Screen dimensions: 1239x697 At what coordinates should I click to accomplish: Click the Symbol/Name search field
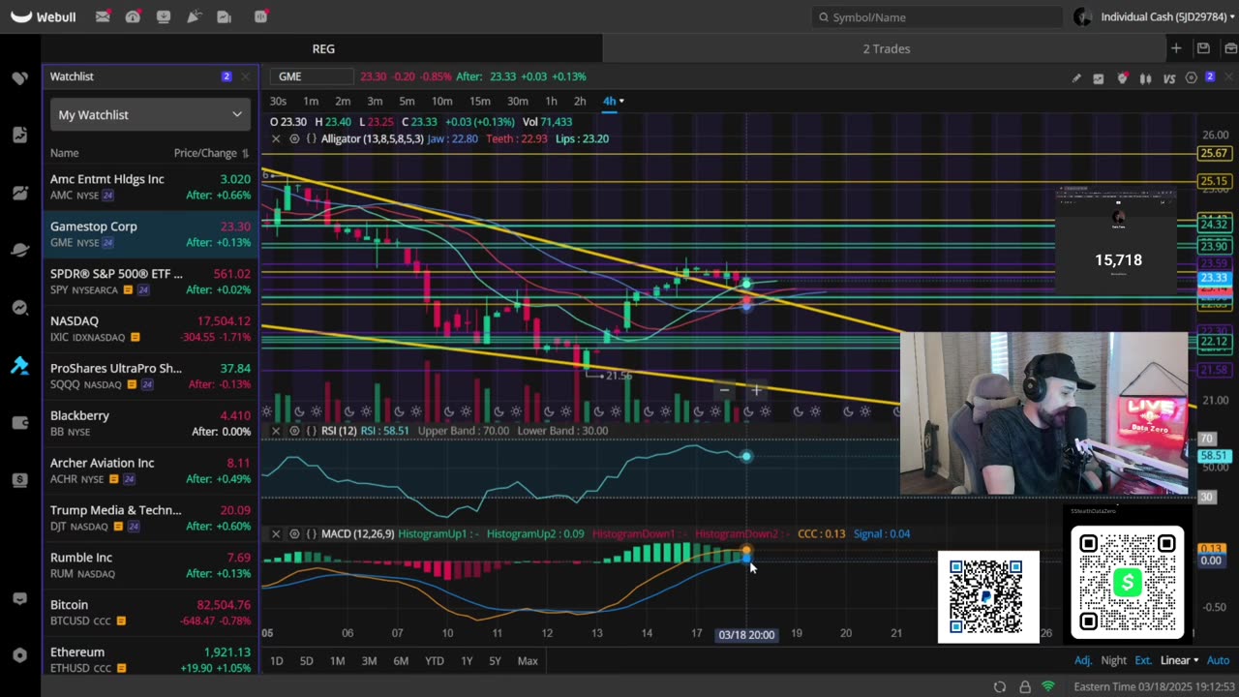click(x=937, y=16)
